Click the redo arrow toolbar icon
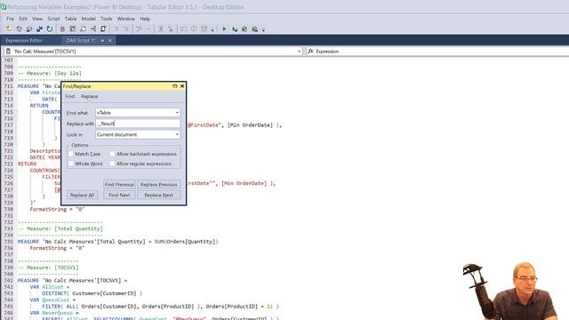The width and height of the screenshot is (569, 320). pyautogui.click(x=126, y=29)
